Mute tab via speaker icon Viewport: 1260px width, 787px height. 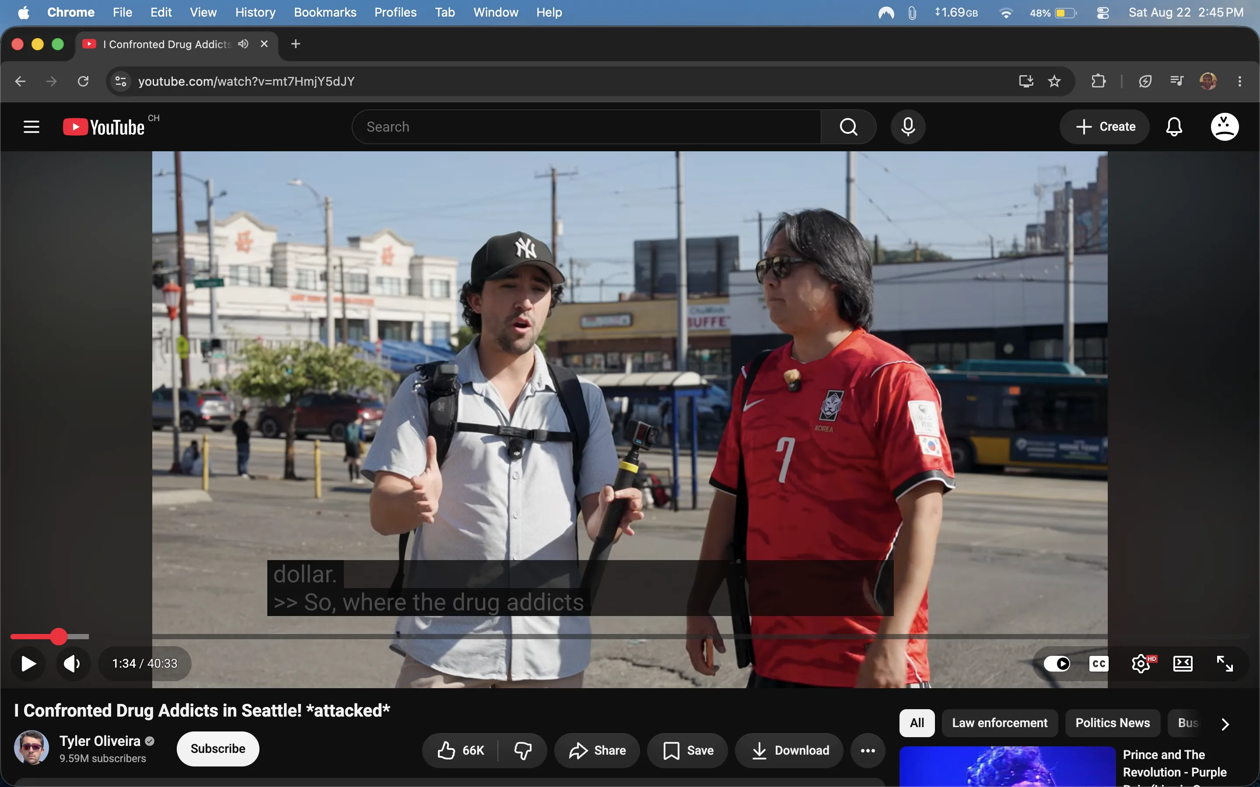[243, 44]
